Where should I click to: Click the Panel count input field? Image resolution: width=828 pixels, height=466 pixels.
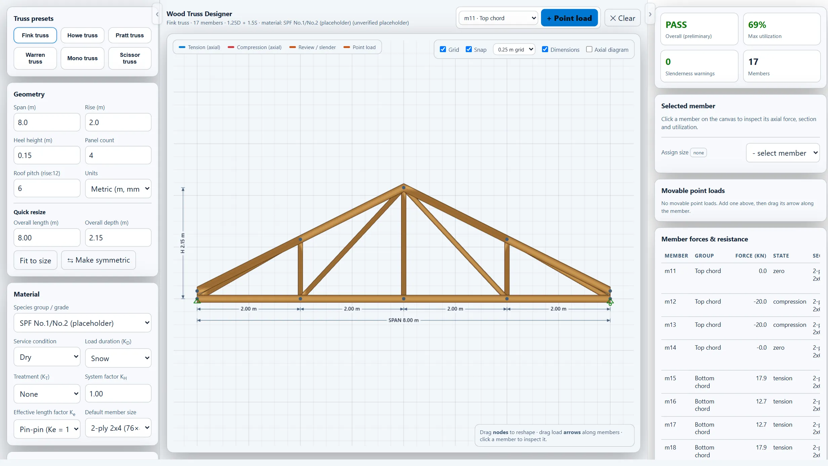point(118,155)
